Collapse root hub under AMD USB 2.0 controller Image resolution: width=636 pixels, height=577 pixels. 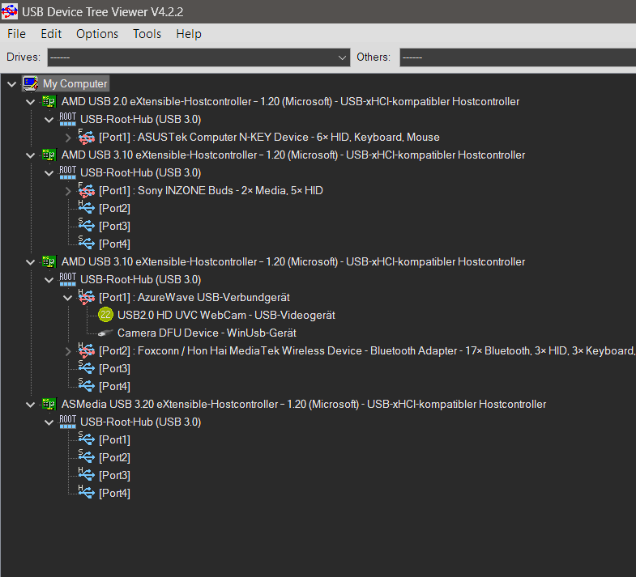49,120
